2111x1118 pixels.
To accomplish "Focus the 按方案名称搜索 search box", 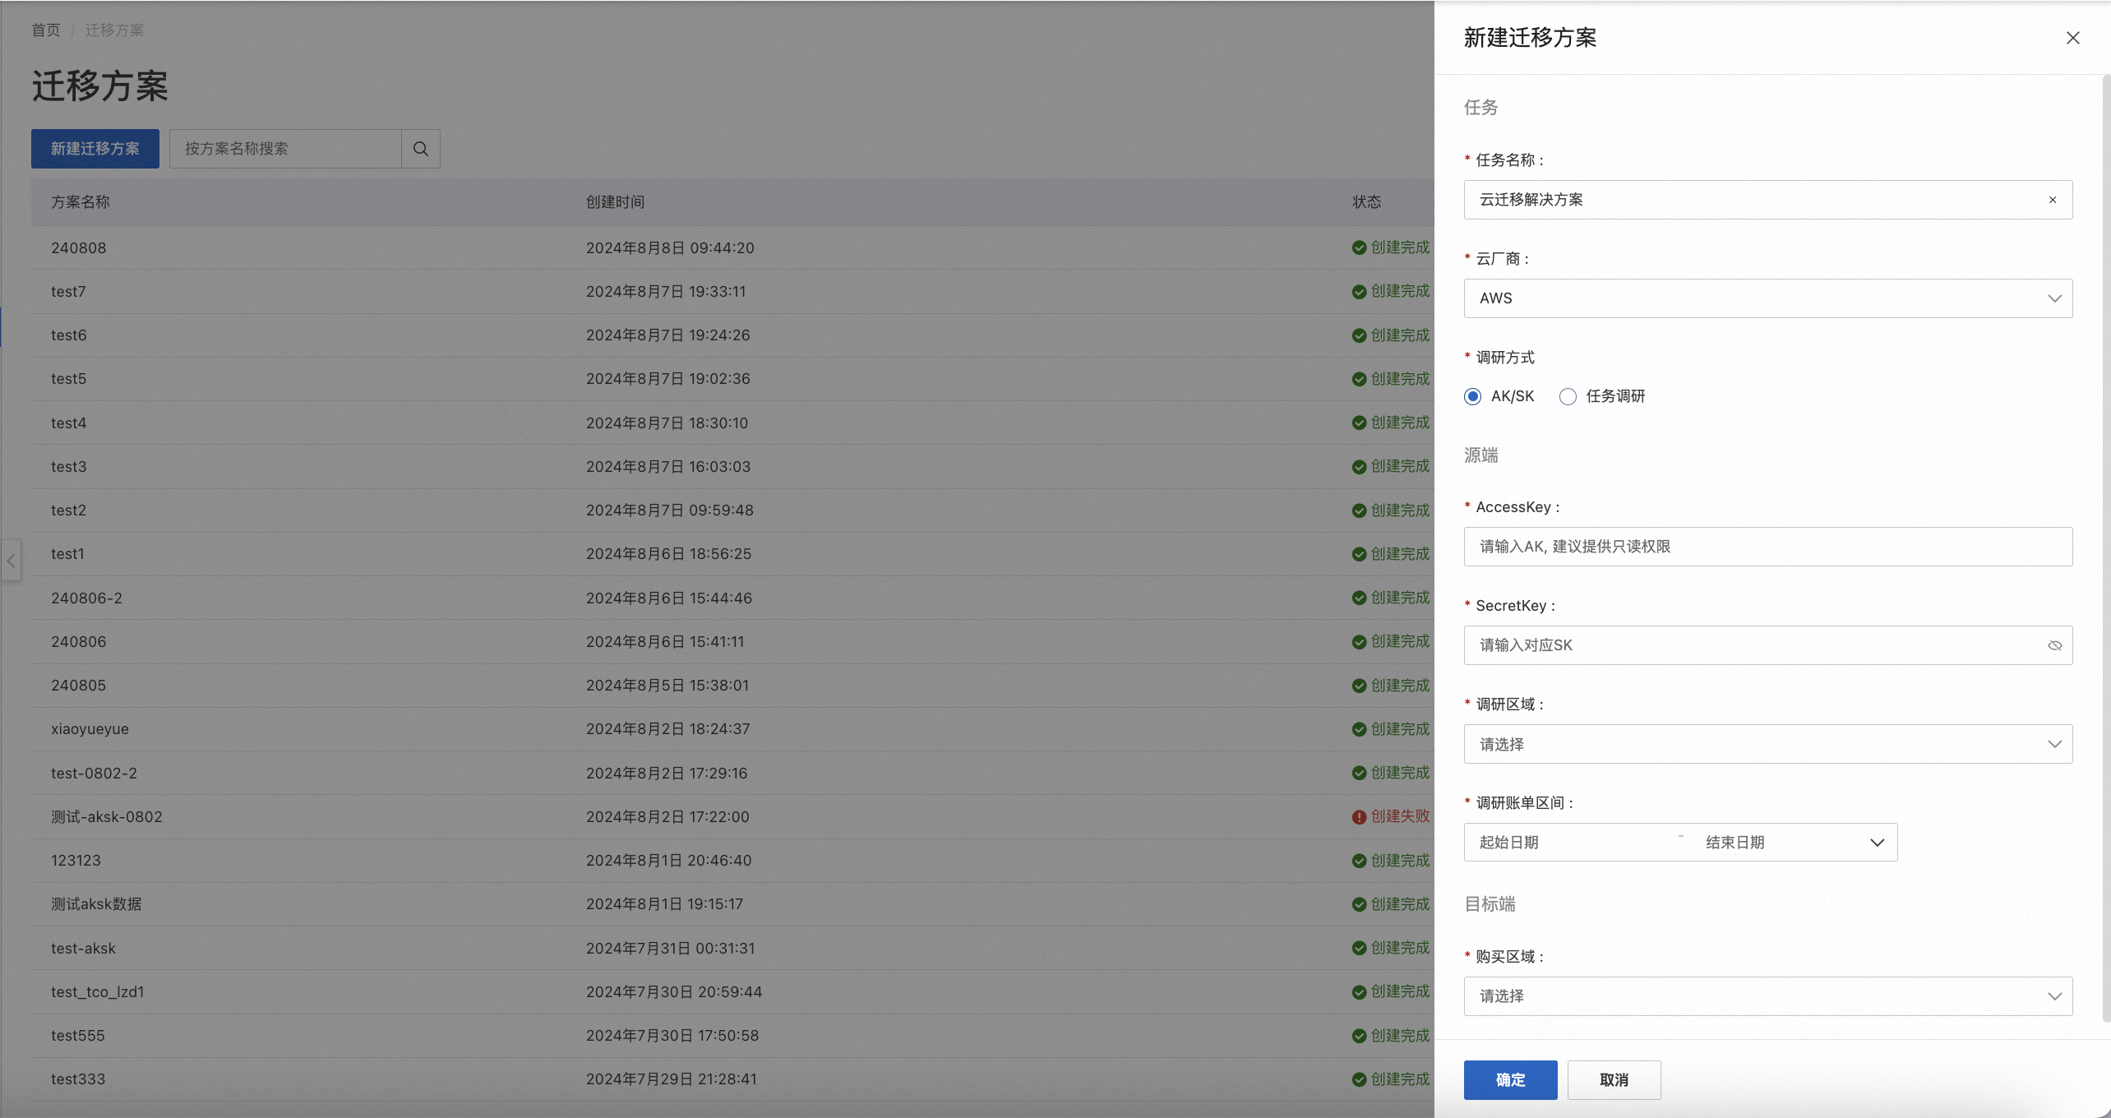I will pos(285,149).
